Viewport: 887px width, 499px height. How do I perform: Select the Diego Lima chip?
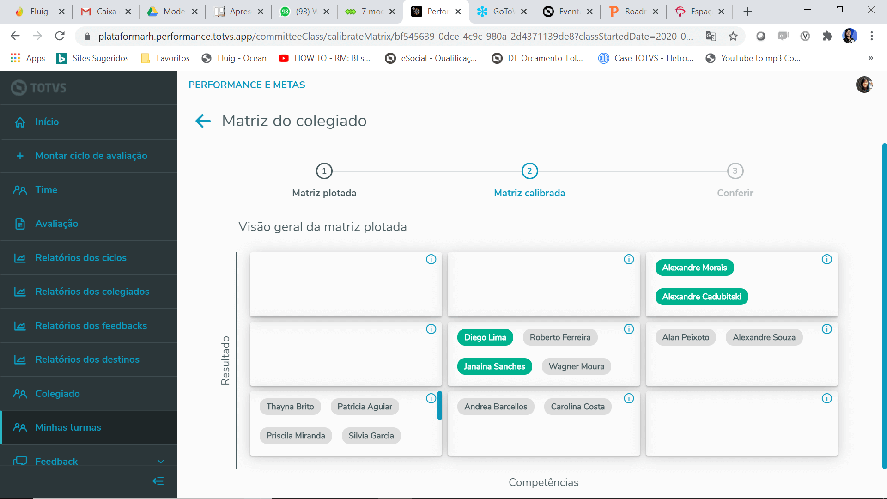coord(485,337)
